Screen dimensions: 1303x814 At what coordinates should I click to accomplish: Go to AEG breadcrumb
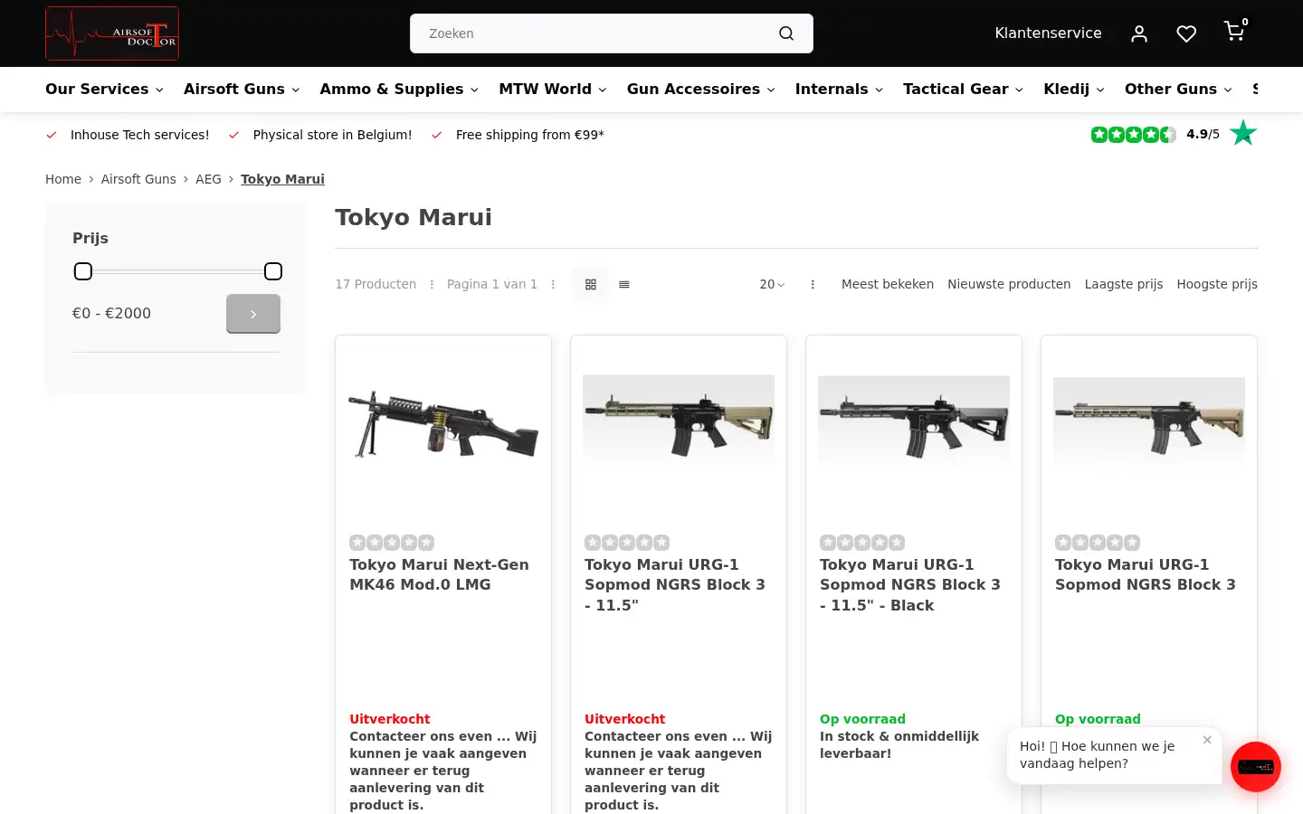(208, 179)
